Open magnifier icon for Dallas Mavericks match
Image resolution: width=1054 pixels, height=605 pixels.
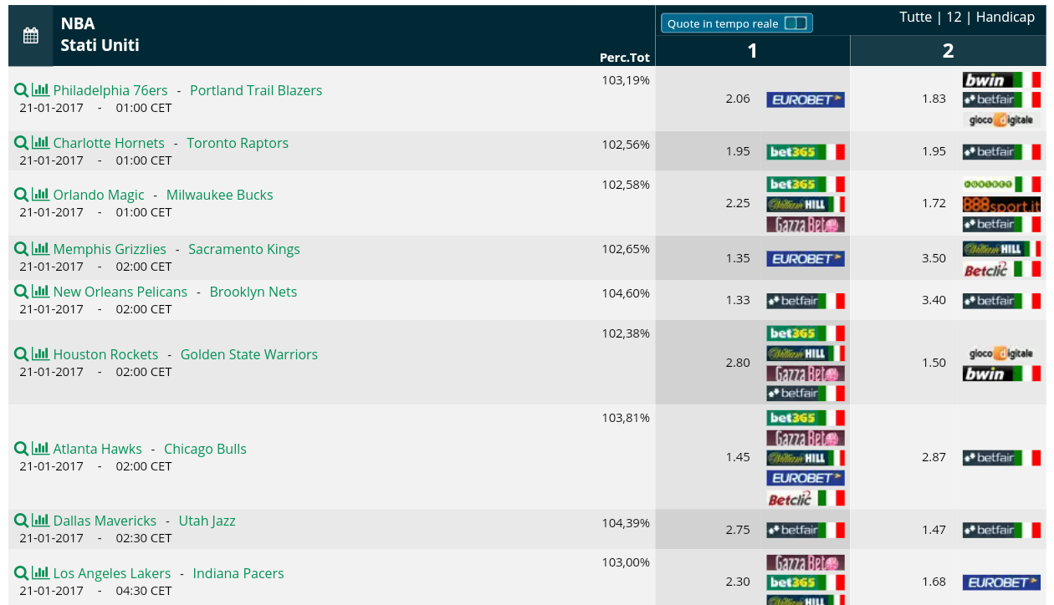tap(22, 520)
